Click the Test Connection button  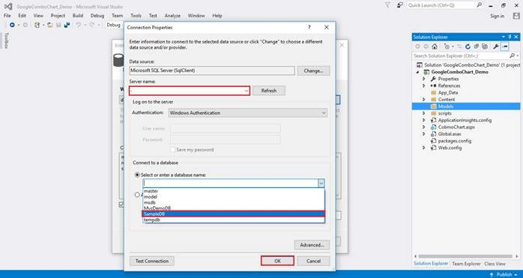click(x=152, y=261)
